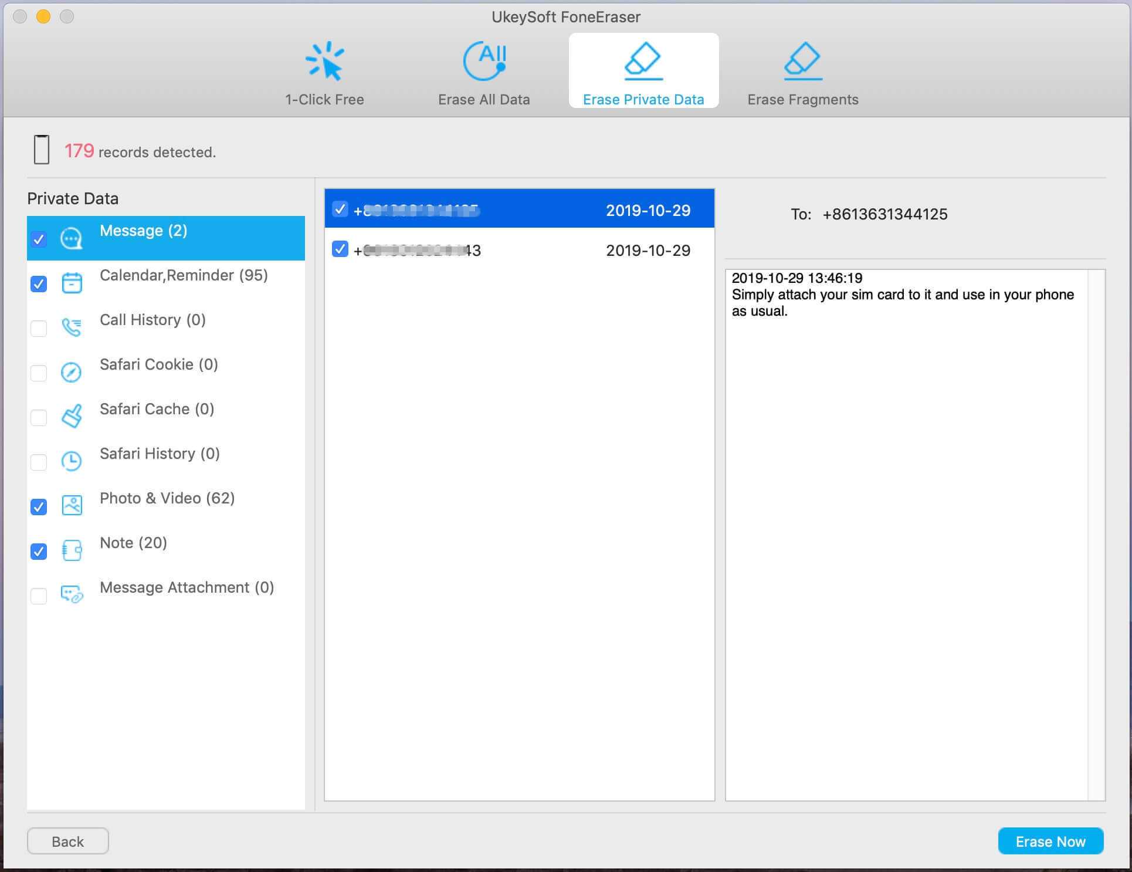
Task: Click the Calendar,Reminder calendar icon
Action: [72, 283]
